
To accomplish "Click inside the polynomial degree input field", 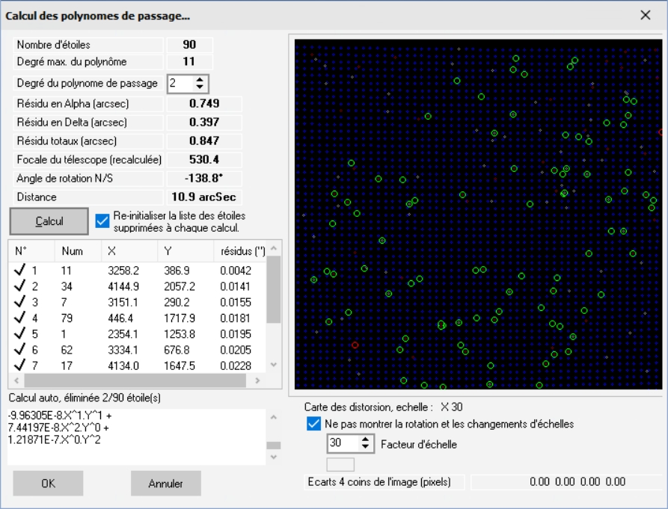I will 180,84.
